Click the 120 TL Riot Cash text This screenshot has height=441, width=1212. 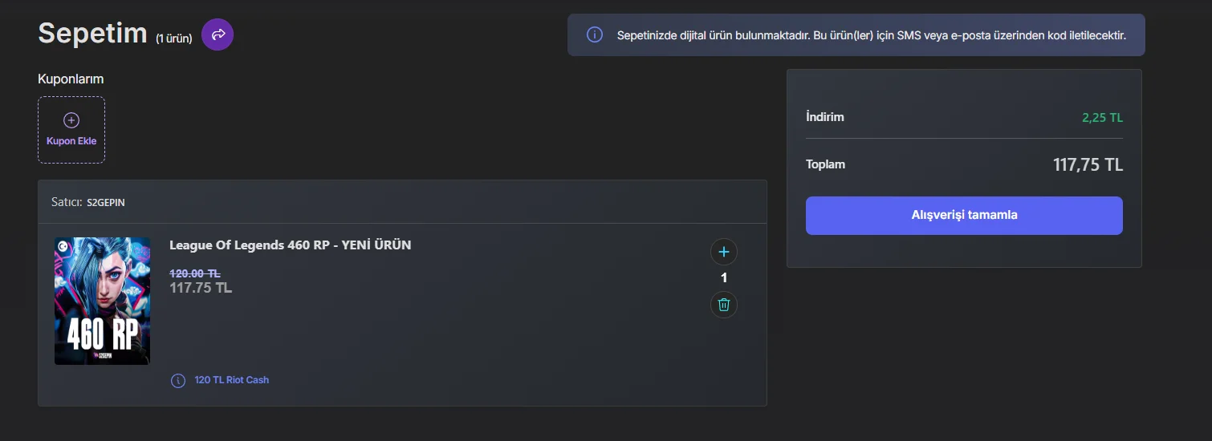[x=231, y=380]
